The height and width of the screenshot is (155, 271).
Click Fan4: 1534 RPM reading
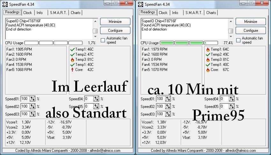coord(155,65)
